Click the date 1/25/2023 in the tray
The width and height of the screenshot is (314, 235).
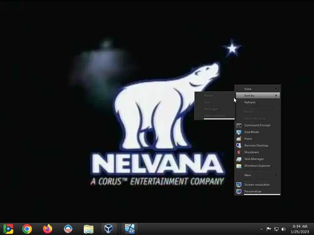(x=300, y=232)
